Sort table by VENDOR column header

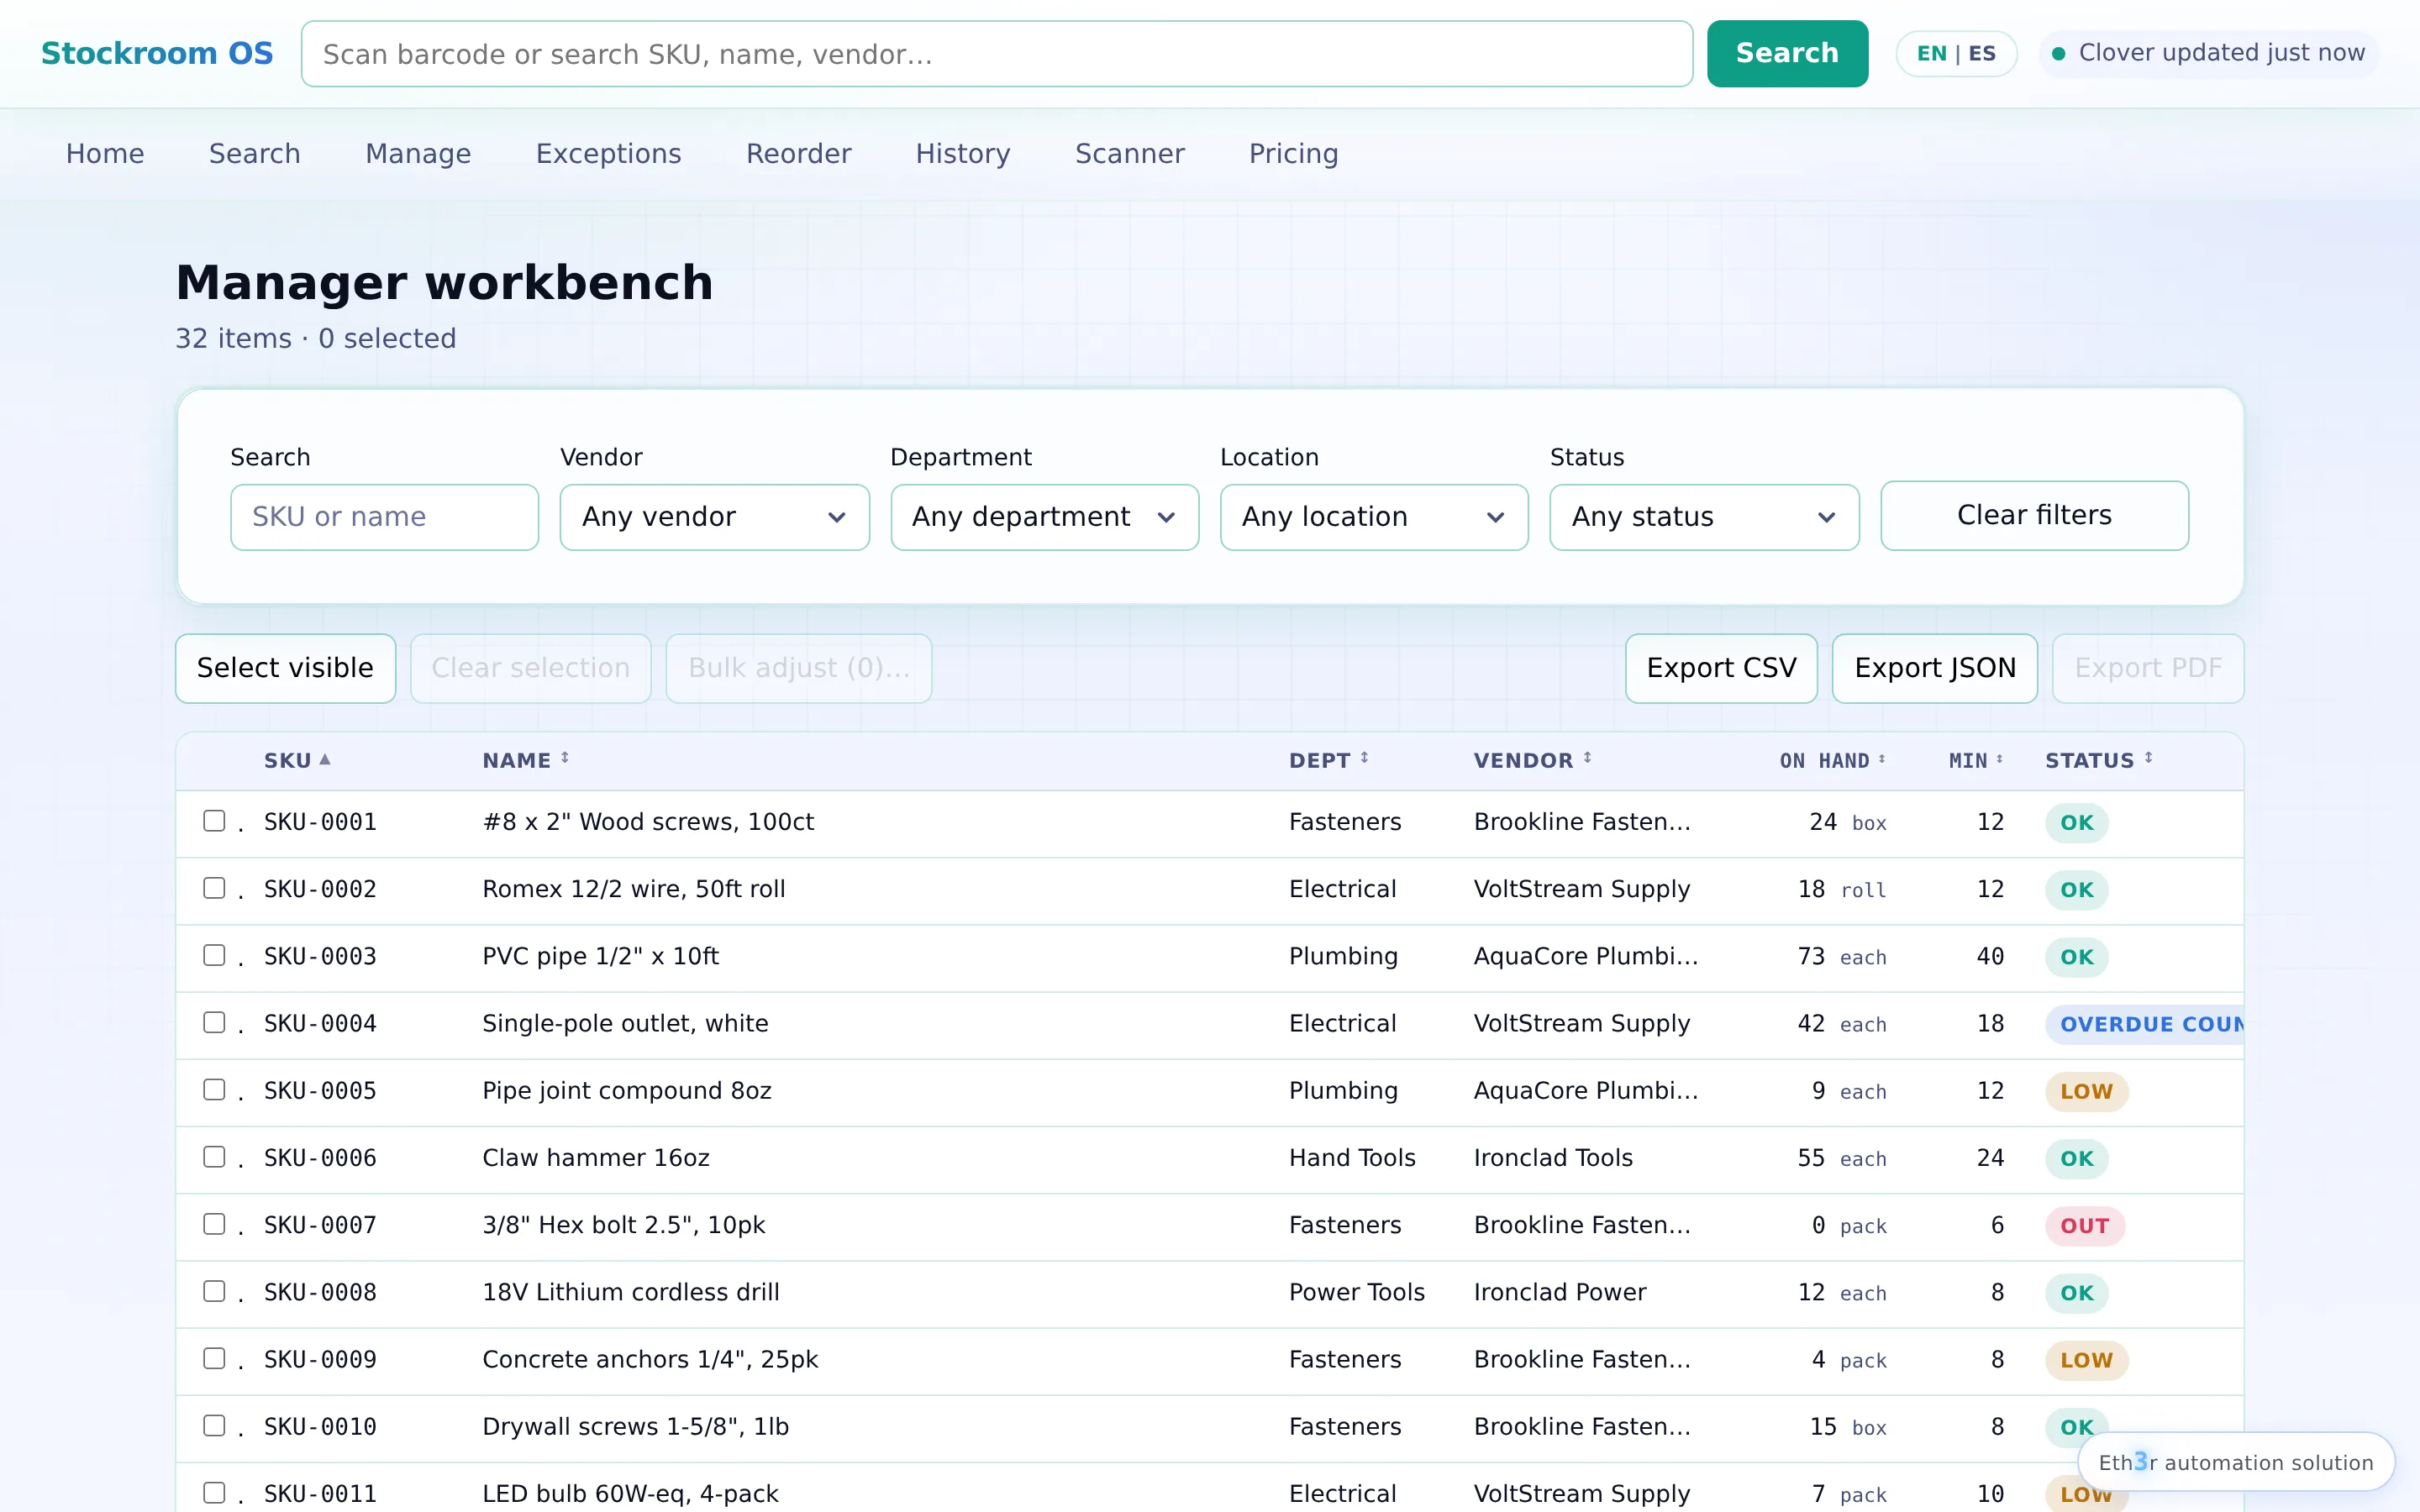point(1532,760)
